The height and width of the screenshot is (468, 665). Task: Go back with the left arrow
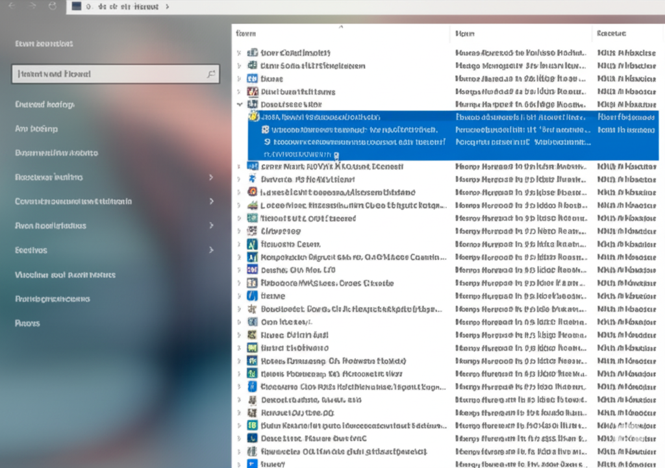(12, 6)
